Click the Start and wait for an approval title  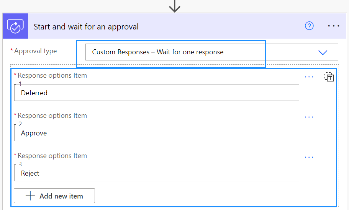[86, 27]
